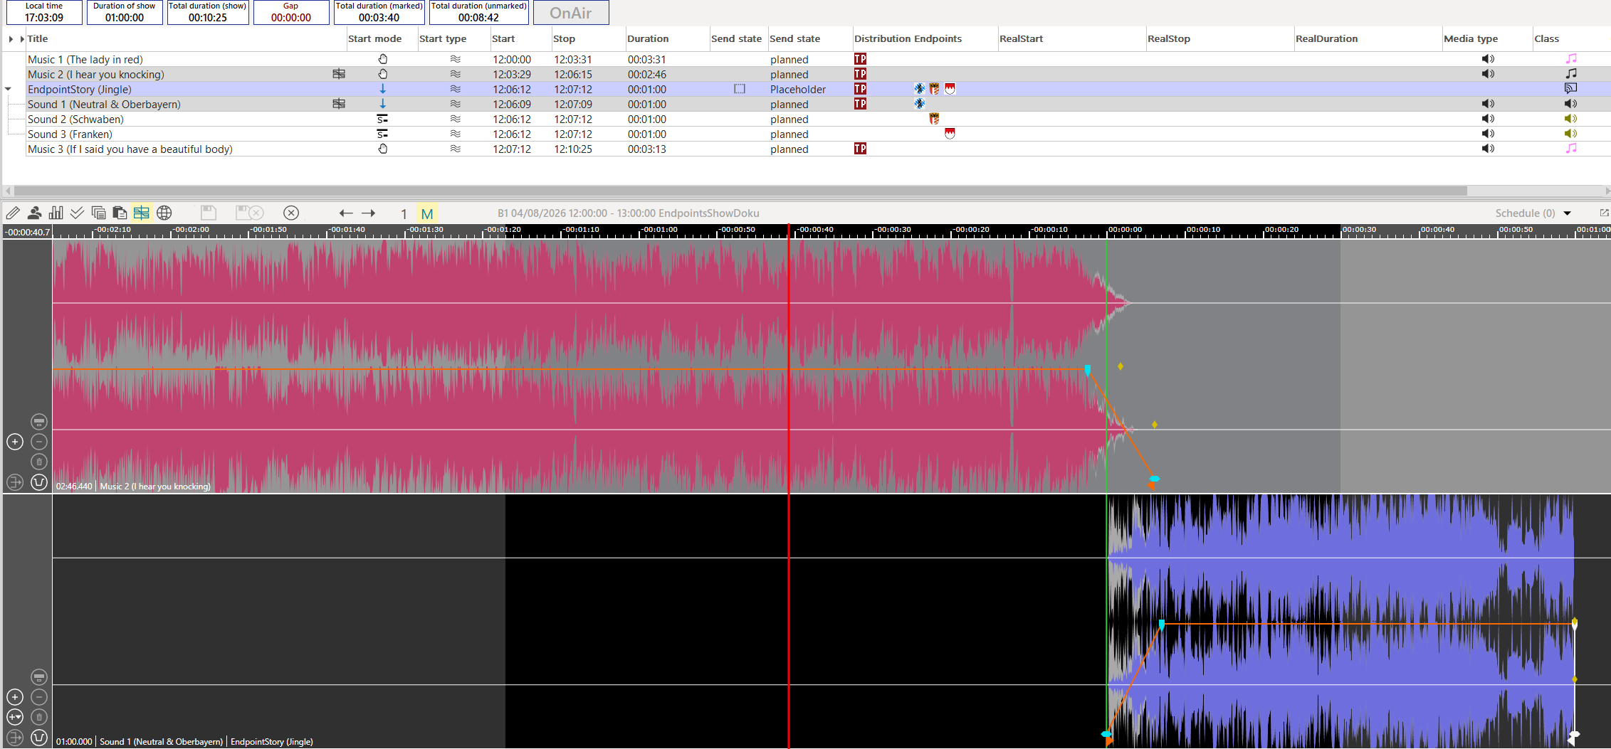Screen dimensions: 1611x749
Task: Click the red playhead line on the ruler
Action: pyautogui.click(x=789, y=231)
